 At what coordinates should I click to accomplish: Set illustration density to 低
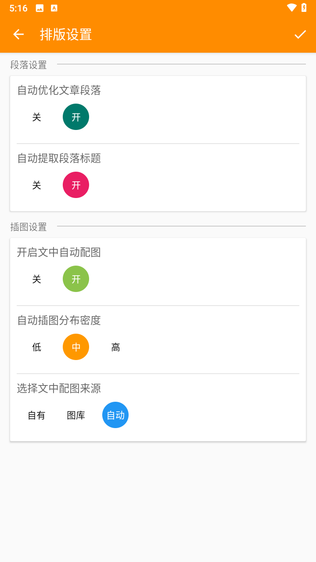click(x=36, y=347)
